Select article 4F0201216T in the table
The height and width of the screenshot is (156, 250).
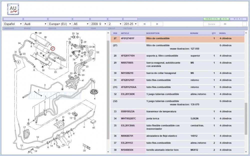click(127, 80)
